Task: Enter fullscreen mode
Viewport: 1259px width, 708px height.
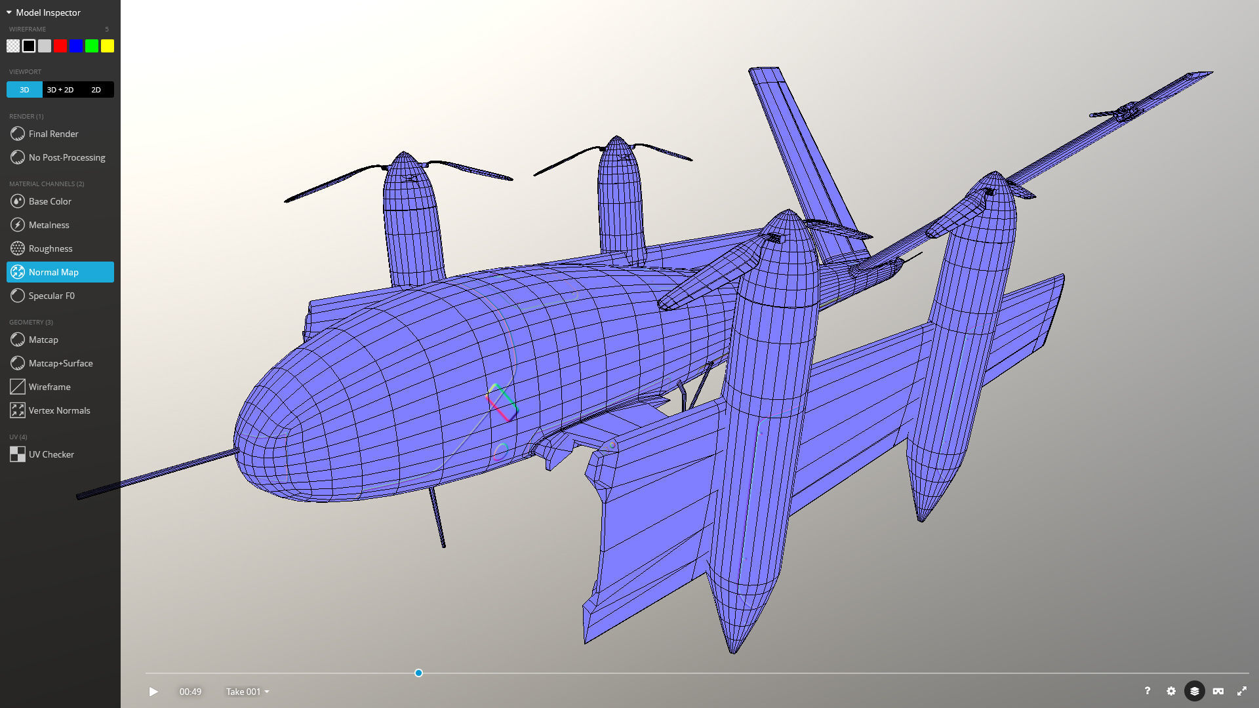Action: coord(1242,691)
